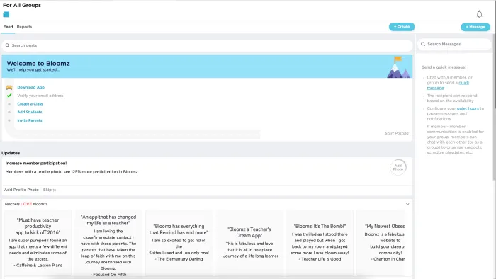Switch to the Reports tab
Image resolution: width=496 pixels, height=279 pixels.
(24, 27)
